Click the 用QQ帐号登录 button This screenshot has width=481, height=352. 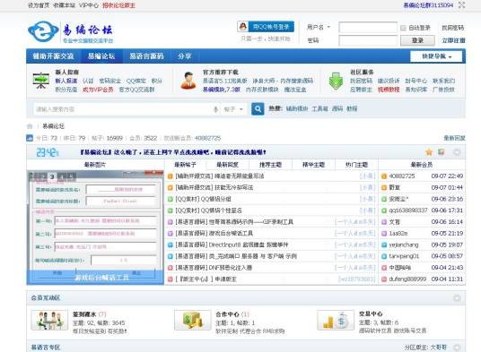point(266,27)
